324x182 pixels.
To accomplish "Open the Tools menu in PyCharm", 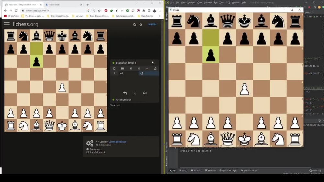I will (x=222, y=3).
